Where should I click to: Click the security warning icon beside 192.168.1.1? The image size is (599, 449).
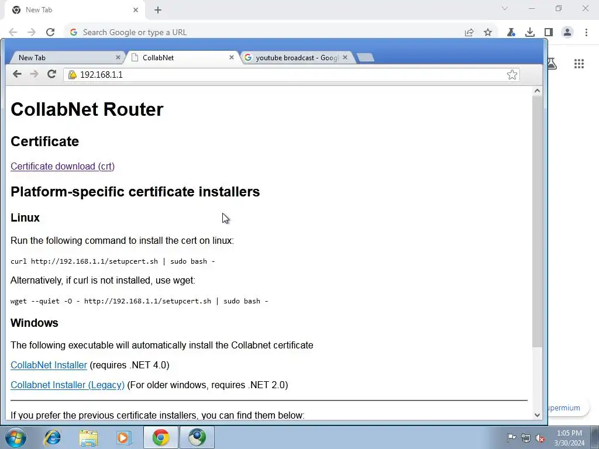[72, 74]
